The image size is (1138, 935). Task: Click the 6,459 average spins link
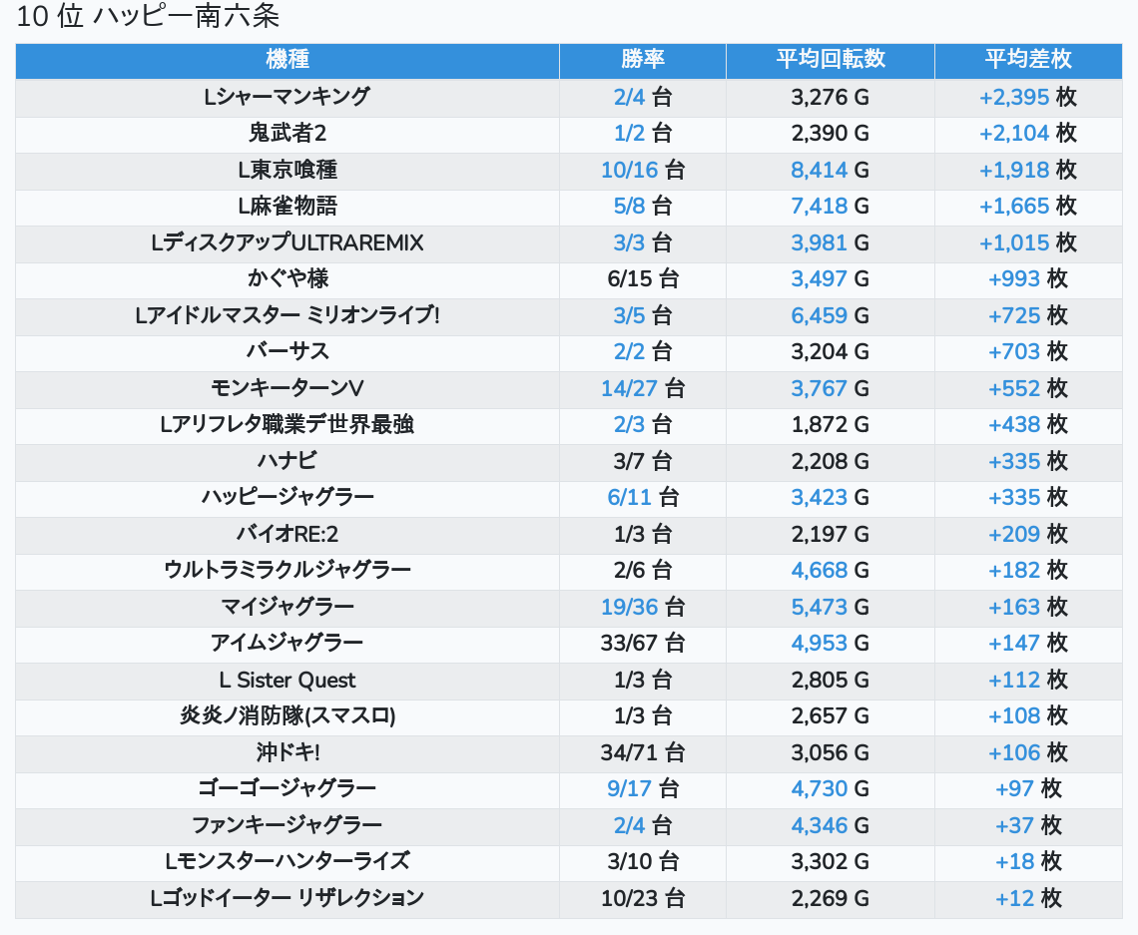pos(819,316)
